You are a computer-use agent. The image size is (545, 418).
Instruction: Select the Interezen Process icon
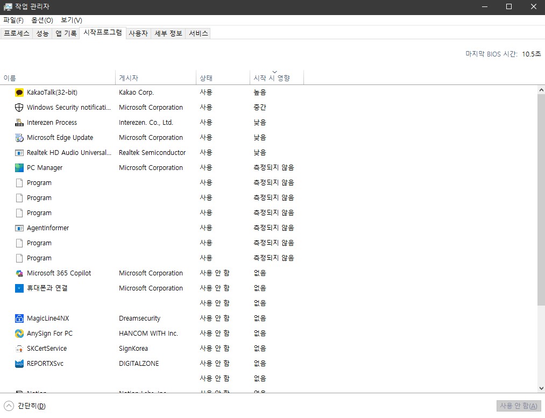point(19,122)
